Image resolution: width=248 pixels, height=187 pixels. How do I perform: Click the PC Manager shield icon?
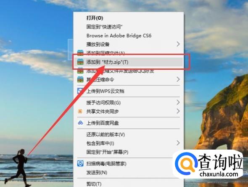[80, 163]
